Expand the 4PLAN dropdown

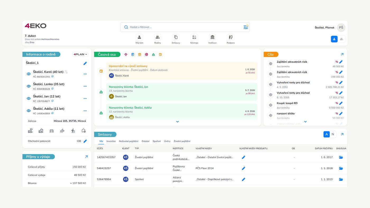point(80,54)
